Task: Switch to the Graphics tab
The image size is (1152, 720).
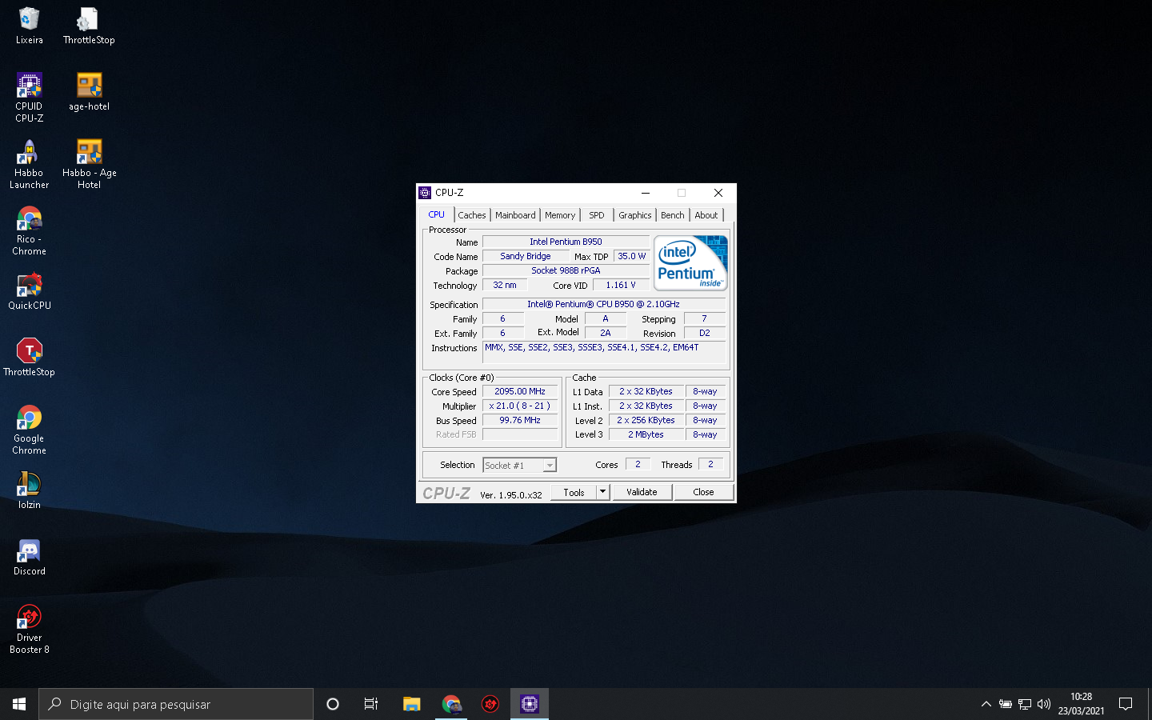Action: pos(635,215)
